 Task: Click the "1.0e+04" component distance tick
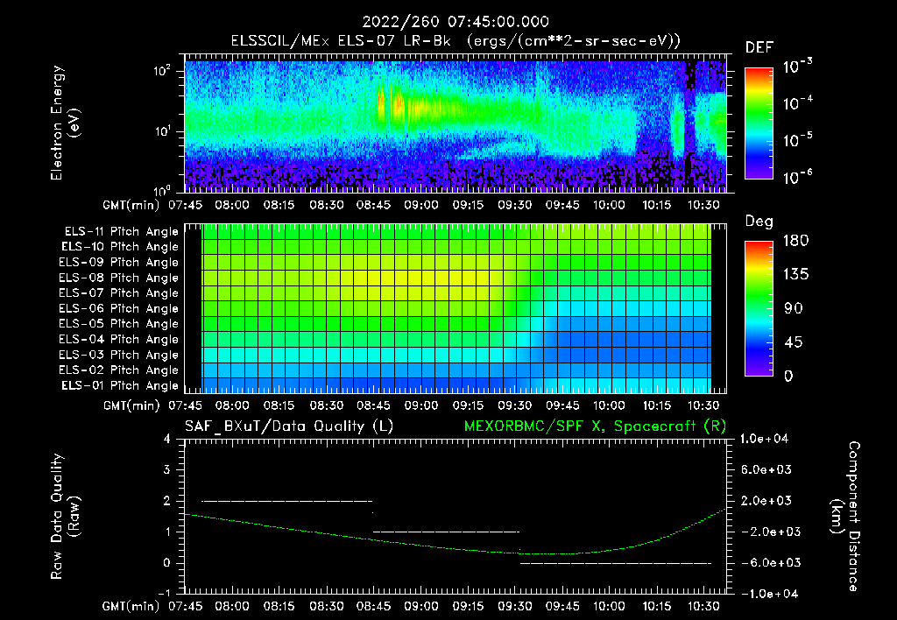[x=764, y=439]
